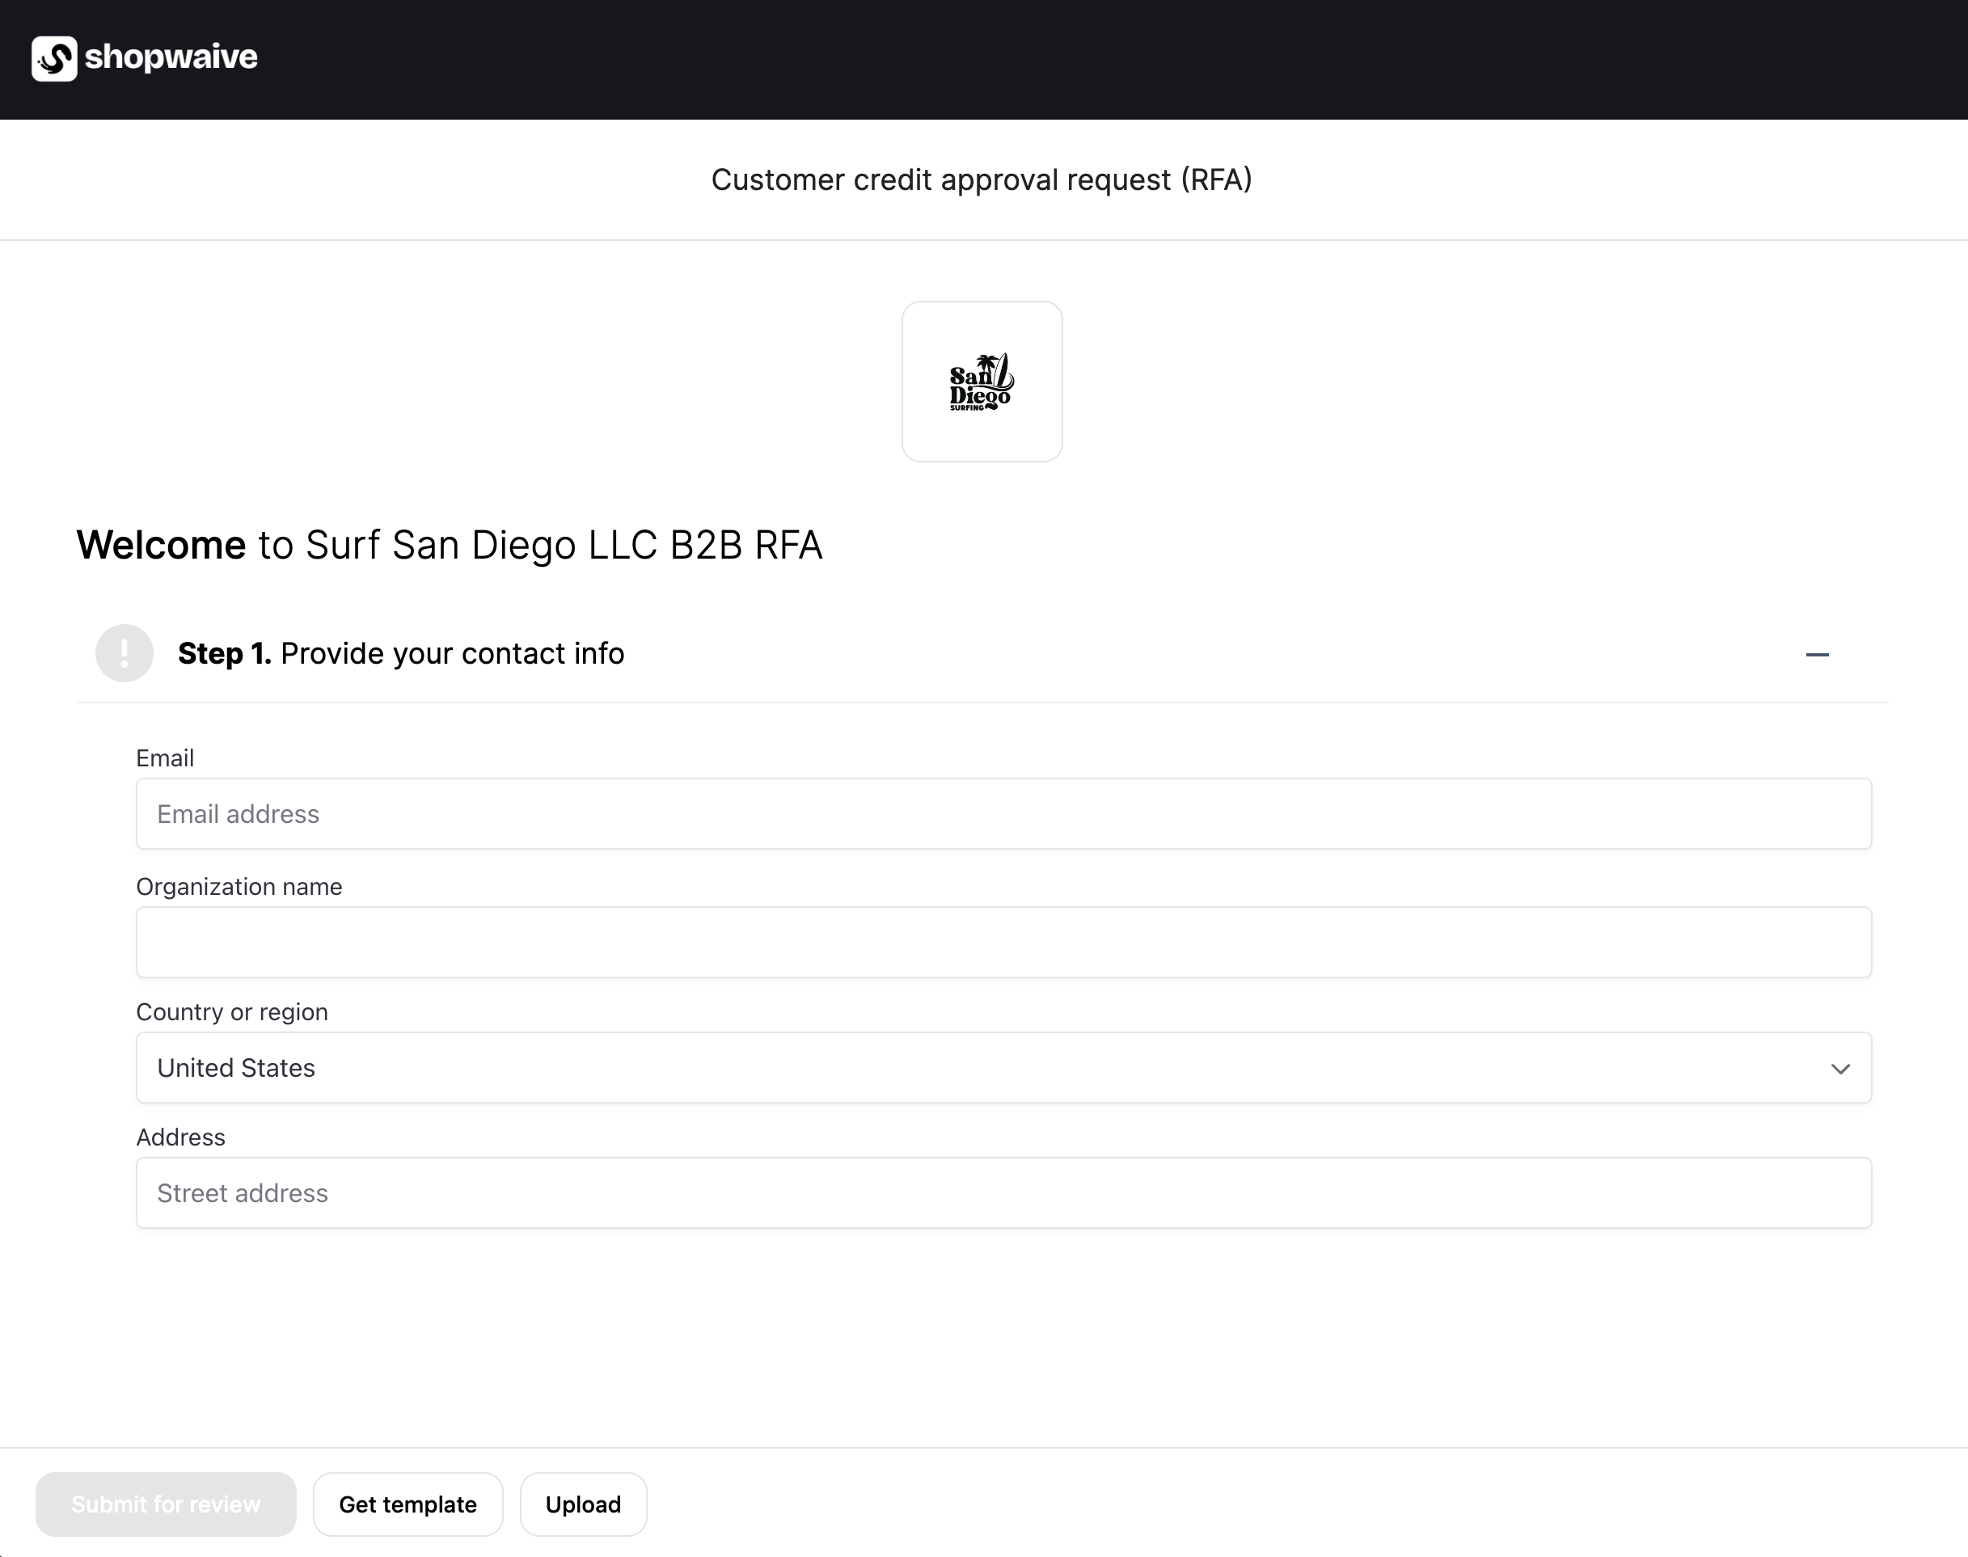1968x1557 pixels.
Task: Click inside the Organization name field
Action: click(1003, 943)
